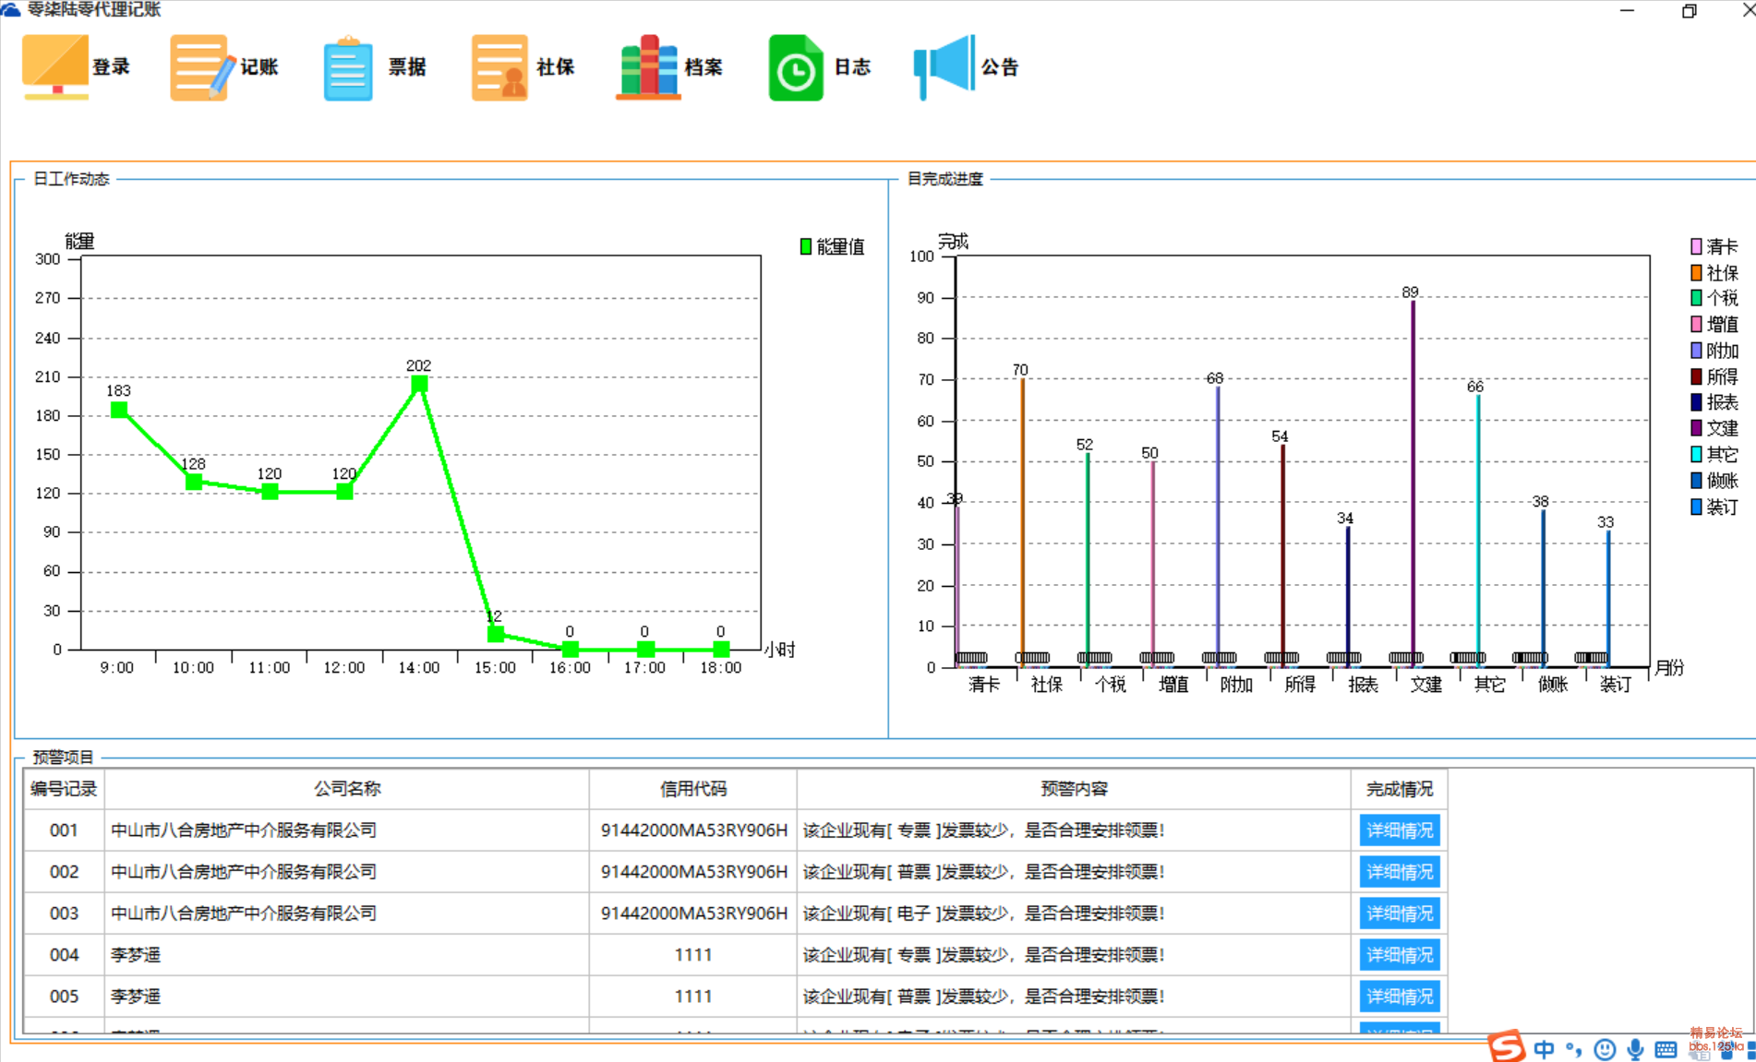Open the 登录 login monitor icon
The width and height of the screenshot is (1756, 1062).
(x=55, y=66)
